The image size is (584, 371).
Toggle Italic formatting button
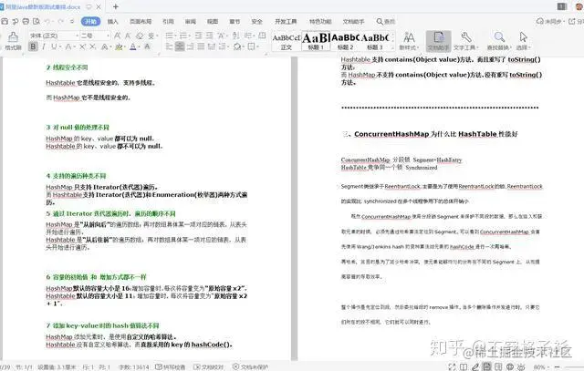pyautogui.click(x=44, y=46)
